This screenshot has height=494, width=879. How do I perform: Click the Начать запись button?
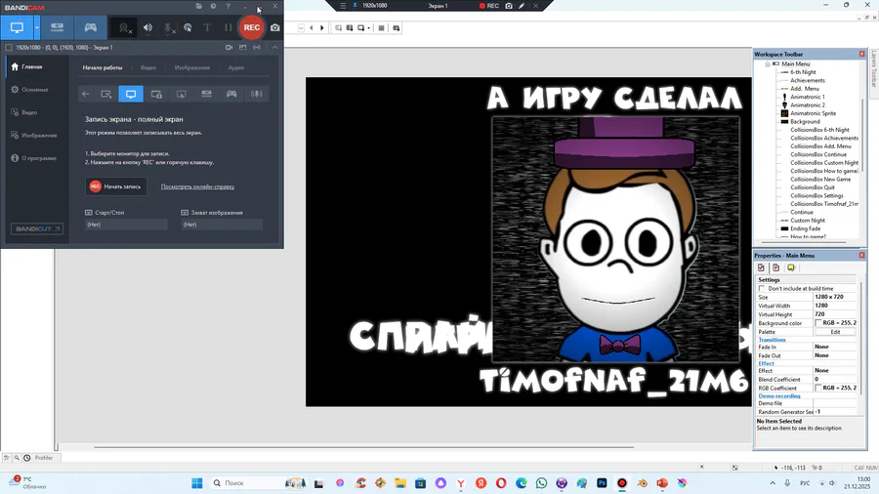[x=116, y=186]
